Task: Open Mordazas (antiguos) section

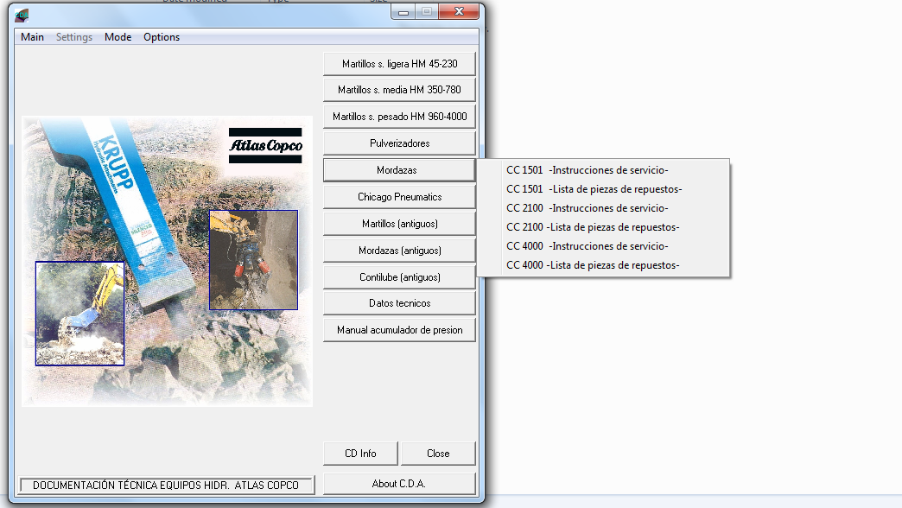Action: pyautogui.click(x=399, y=251)
